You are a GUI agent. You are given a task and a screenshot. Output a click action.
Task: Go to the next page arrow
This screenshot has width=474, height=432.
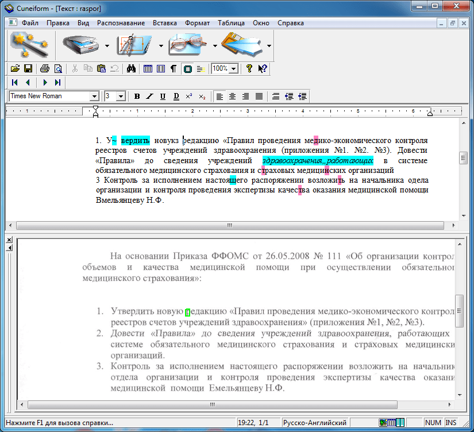click(x=45, y=82)
